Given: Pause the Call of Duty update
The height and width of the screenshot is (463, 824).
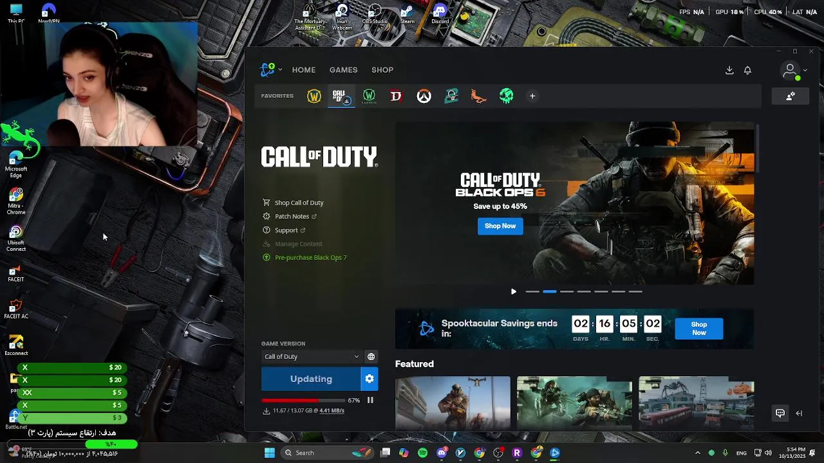Looking at the screenshot, I should 370,400.
